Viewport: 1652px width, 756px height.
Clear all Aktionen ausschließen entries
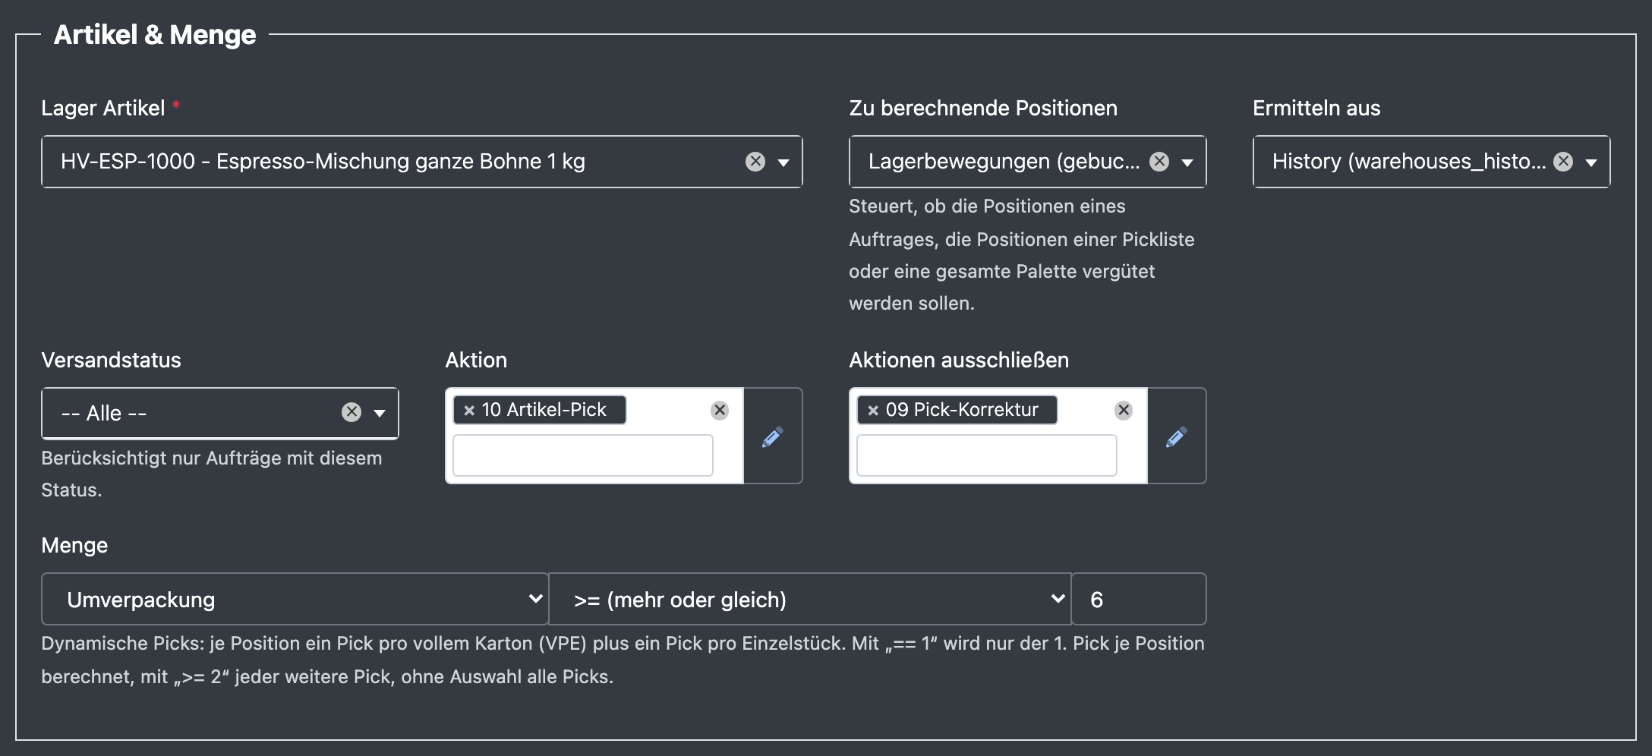[1124, 411]
